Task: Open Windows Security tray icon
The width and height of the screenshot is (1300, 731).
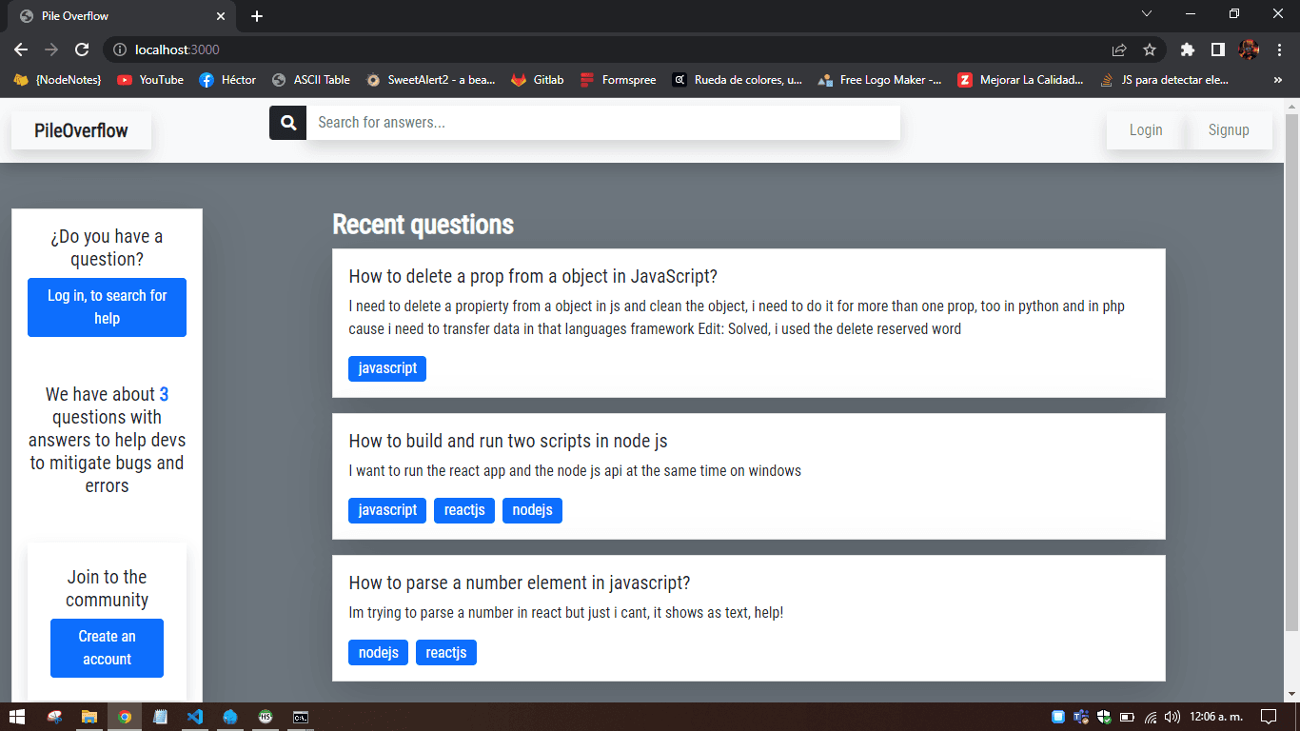Action: coord(1104,717)
